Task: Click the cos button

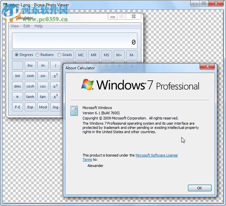Action: click(43, 86)
